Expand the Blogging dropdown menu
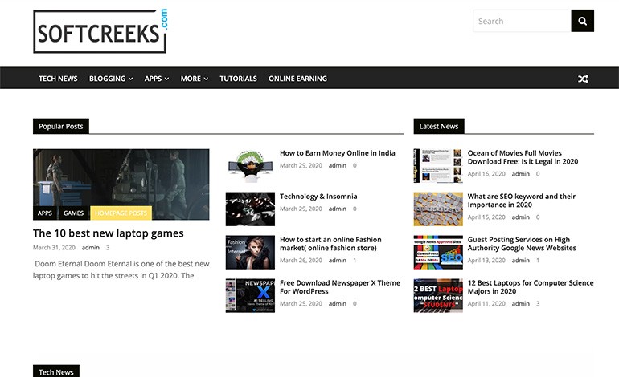This screenshot has width=619, height=377. pyautogui.click(x=111, y=79)
